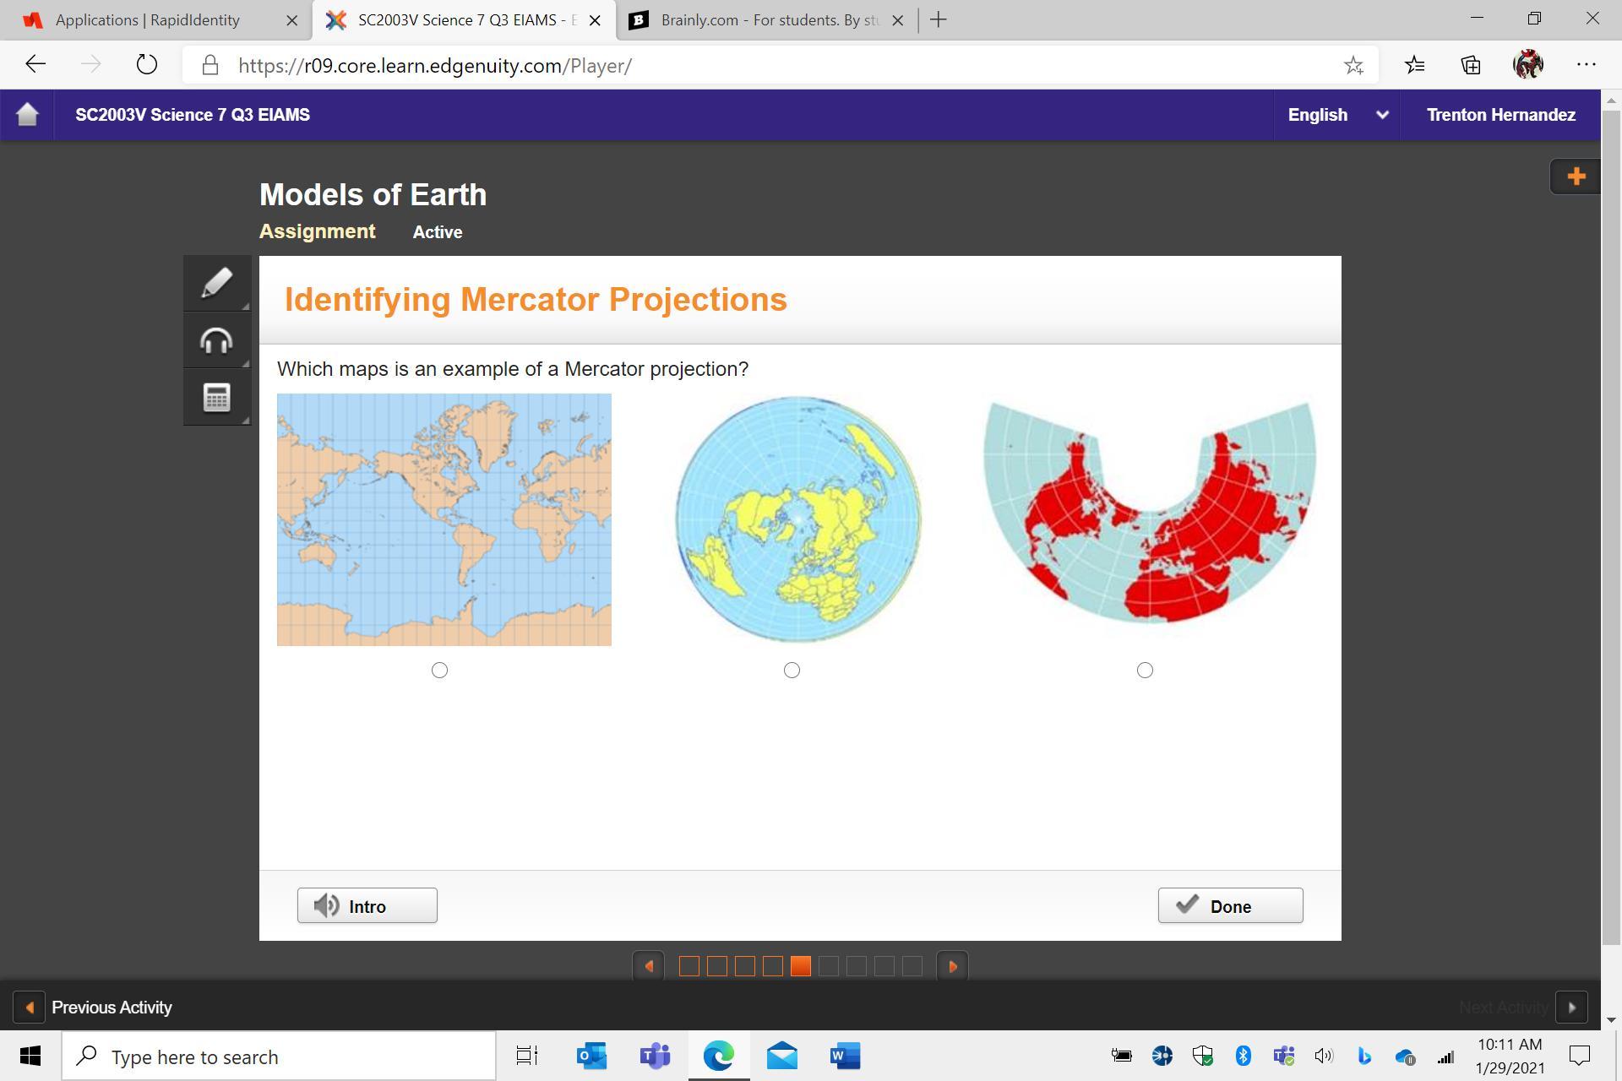This screenshot has height=1081, width=1622.
Task: Refresh the browser page
Action: point(146,65)
